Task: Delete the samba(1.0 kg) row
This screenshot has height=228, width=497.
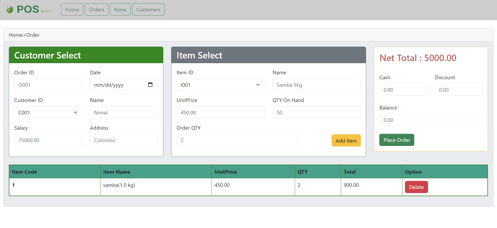Action: (x=416, y=187)
